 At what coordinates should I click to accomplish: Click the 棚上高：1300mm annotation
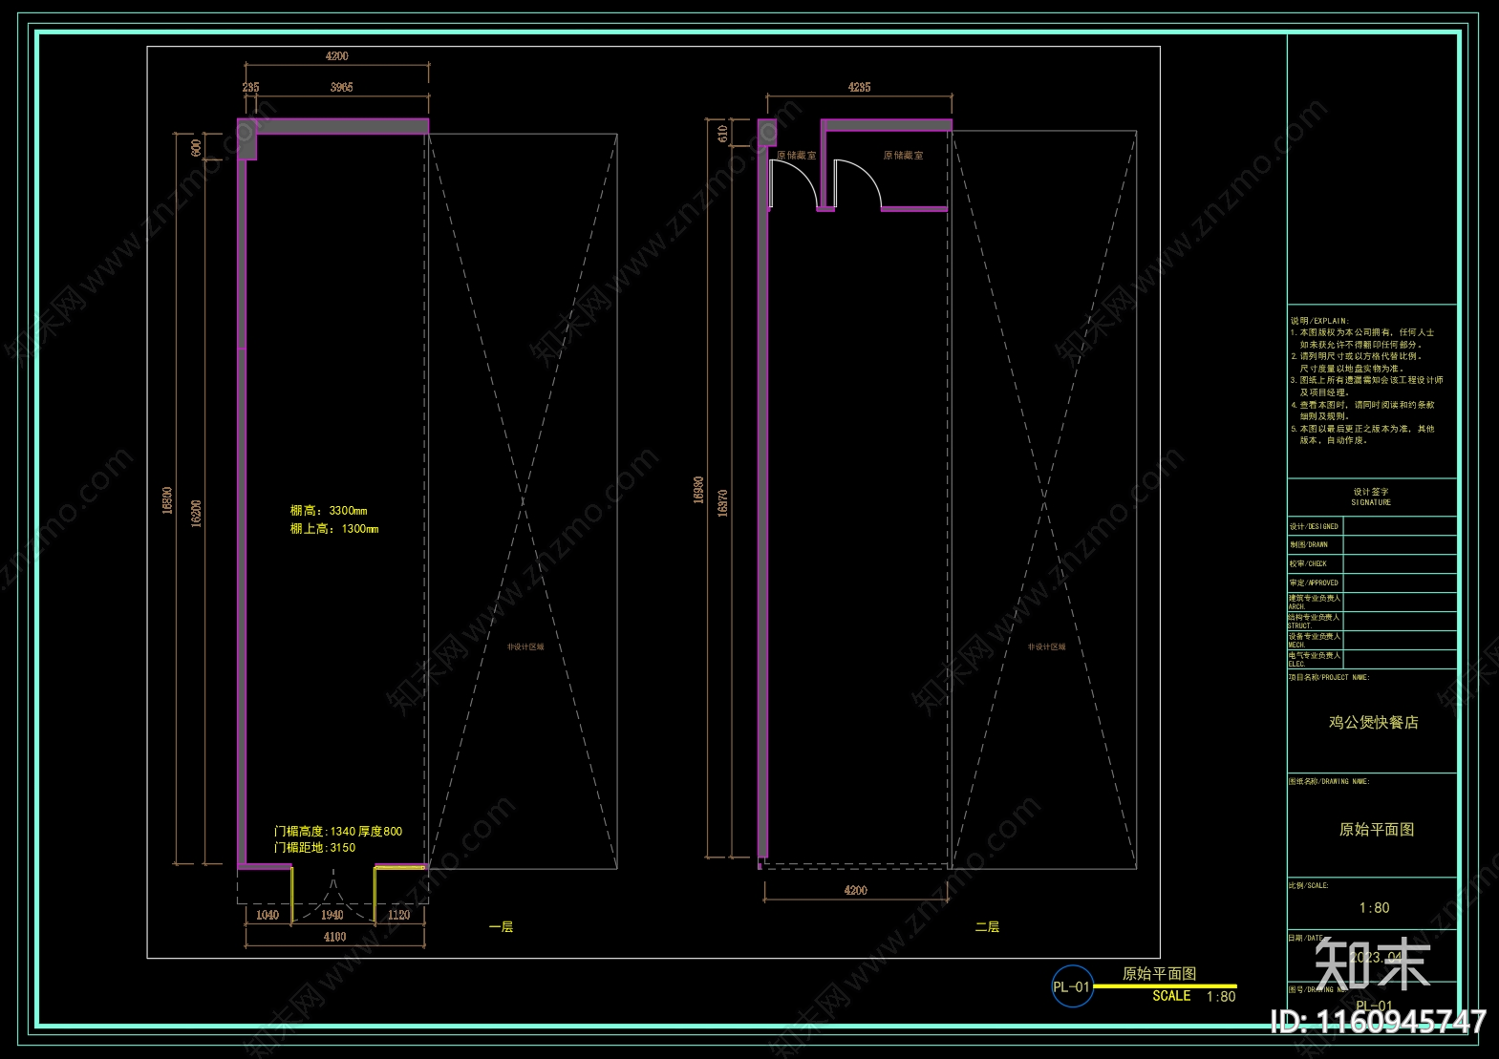(x=334, y=528)
